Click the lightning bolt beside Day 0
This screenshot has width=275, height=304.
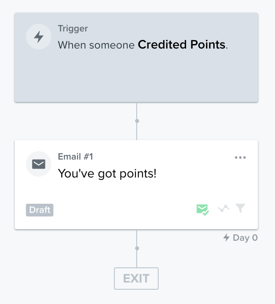pyautogui.click(x=226, y=238)
